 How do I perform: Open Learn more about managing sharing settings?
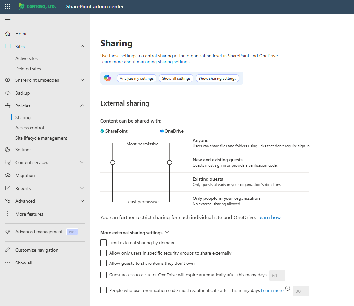(145, 62)
